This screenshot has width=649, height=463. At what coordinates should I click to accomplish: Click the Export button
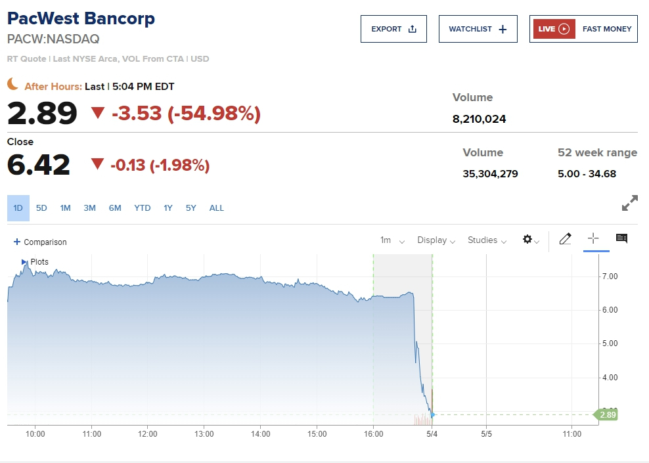(393, 29)
